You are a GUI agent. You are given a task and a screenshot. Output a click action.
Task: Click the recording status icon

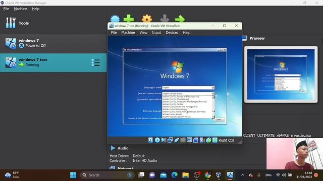pyautogui.click(x=195, y=140)
